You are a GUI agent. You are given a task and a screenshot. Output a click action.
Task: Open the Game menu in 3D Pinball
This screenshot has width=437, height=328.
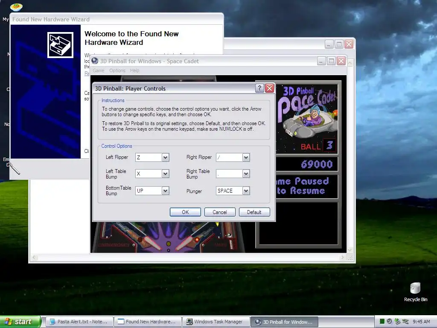pos(99,70)
